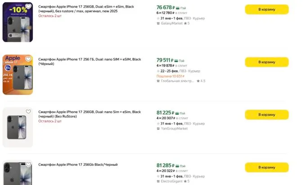Click the Пэй badge next to 79 511 ₽
Viewport: 306px width, 185px height.
(x=179, y=60)
